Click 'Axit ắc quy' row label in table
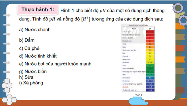The image size is (187, 106). pos(126,32)
